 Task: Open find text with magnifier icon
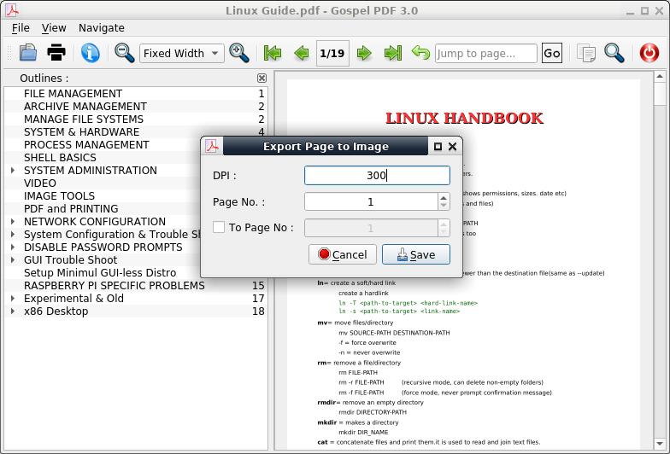[x=614, y=53]
